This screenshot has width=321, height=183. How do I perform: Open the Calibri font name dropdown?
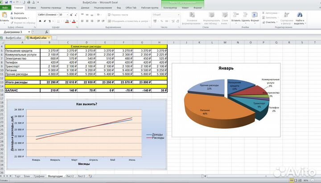click(58, 15)
